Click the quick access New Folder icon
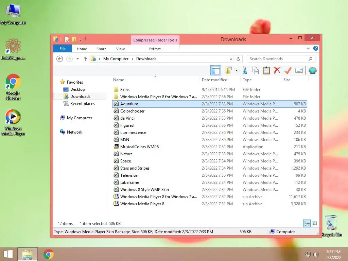Screen dimensions: 348x261 click(74, 39)
